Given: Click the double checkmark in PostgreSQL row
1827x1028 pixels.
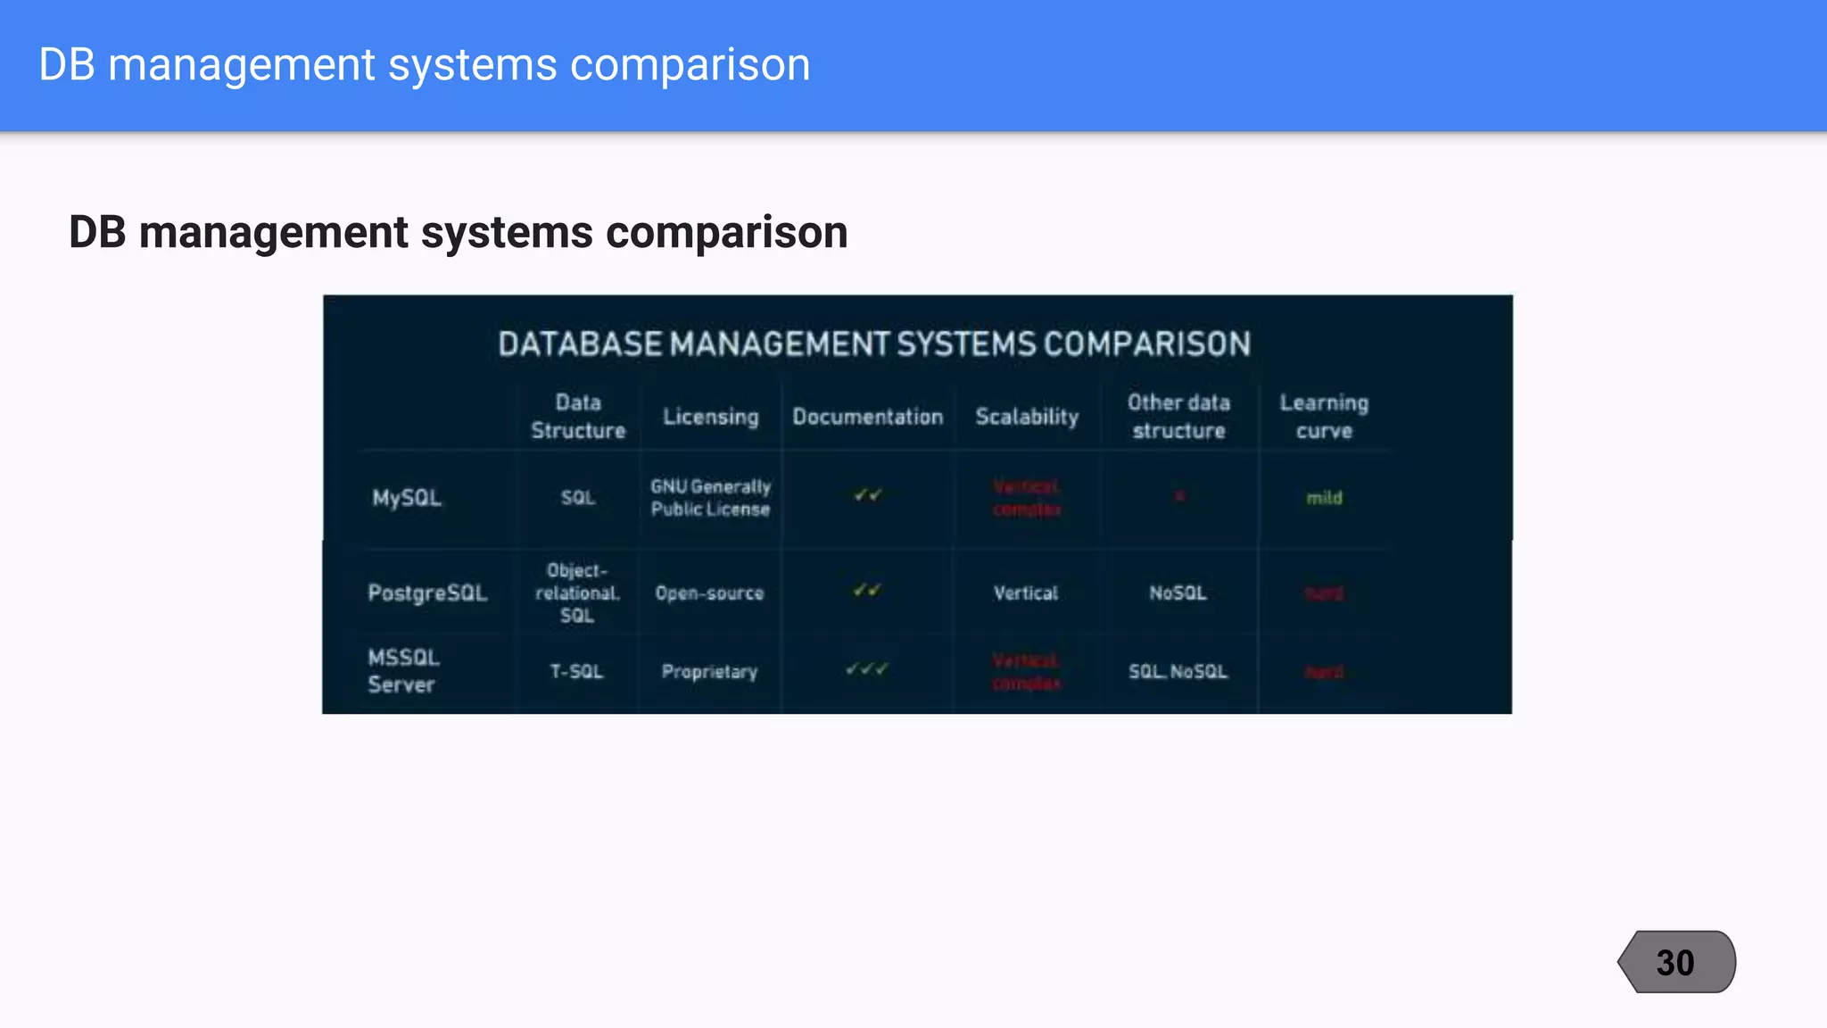Looking at the screenshot, I should [867, 591].
